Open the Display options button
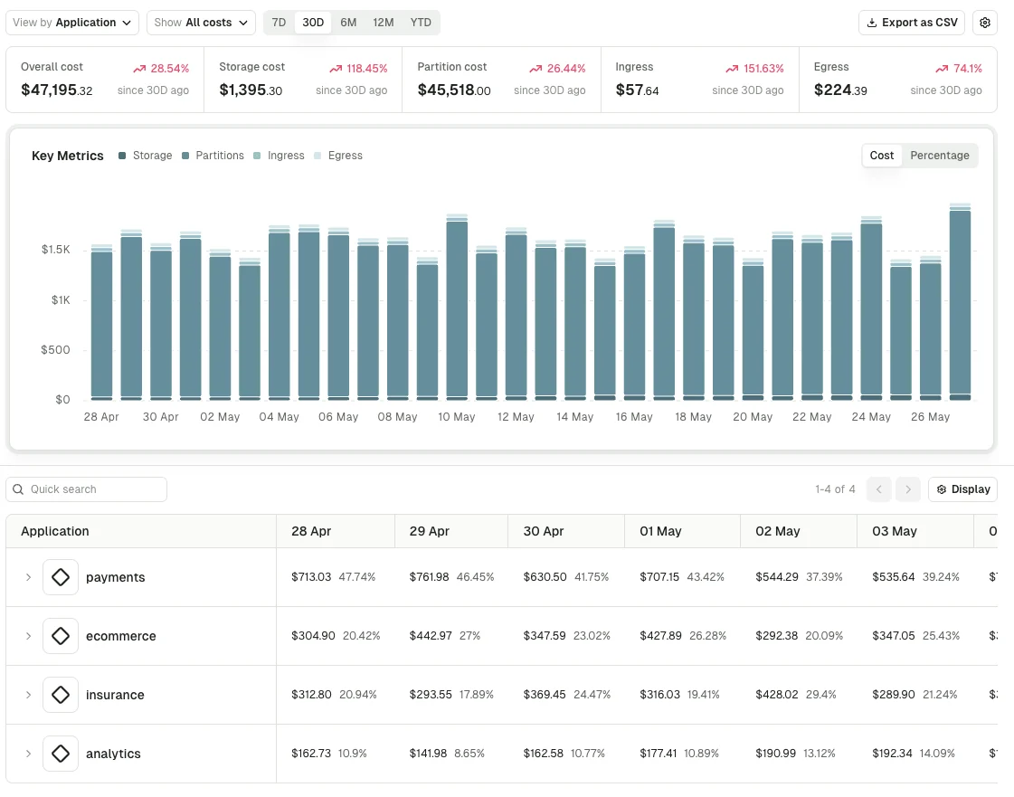Screen dimensions: 1014x797 coord(963,489)
